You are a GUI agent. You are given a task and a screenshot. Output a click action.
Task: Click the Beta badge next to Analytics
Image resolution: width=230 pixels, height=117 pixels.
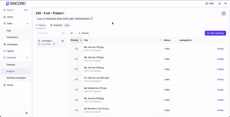[x=67, y=25]
